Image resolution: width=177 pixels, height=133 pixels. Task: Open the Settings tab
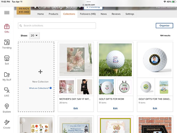[x=130, y=14]
